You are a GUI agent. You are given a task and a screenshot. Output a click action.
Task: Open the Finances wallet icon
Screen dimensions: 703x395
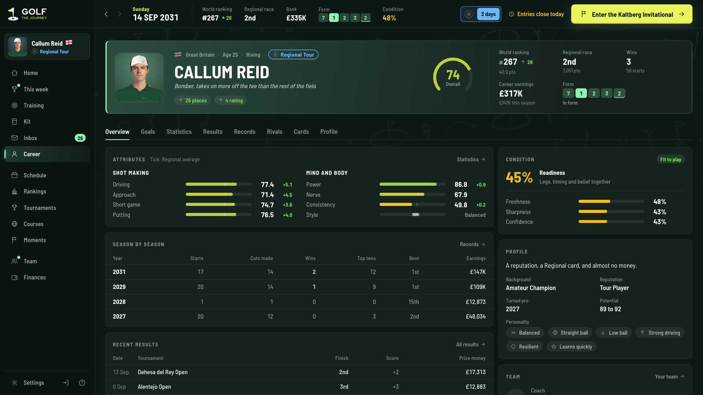pos(15,277)
